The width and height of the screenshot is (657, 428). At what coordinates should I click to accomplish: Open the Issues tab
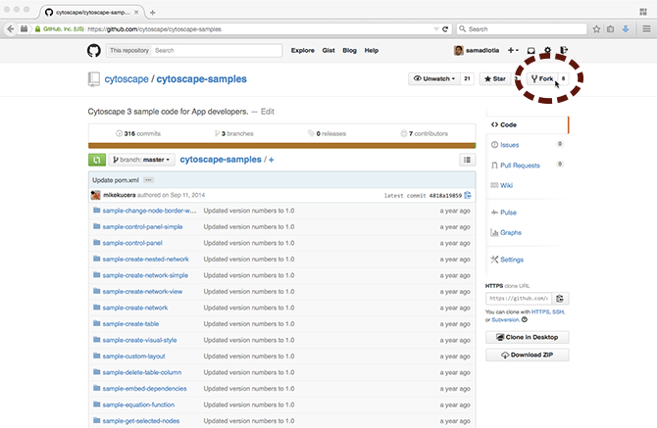(x=510, y=145)
